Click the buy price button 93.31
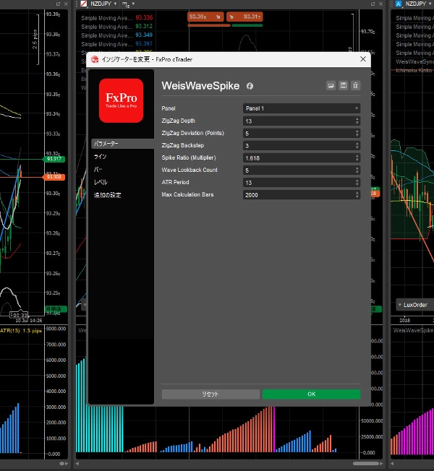Image resolution: width=434 pixels, height=471 pixels. click(244, 17)
